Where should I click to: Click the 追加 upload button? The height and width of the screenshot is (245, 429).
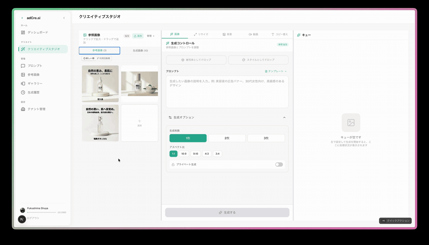pyautogui.click(x=138, y=36)
